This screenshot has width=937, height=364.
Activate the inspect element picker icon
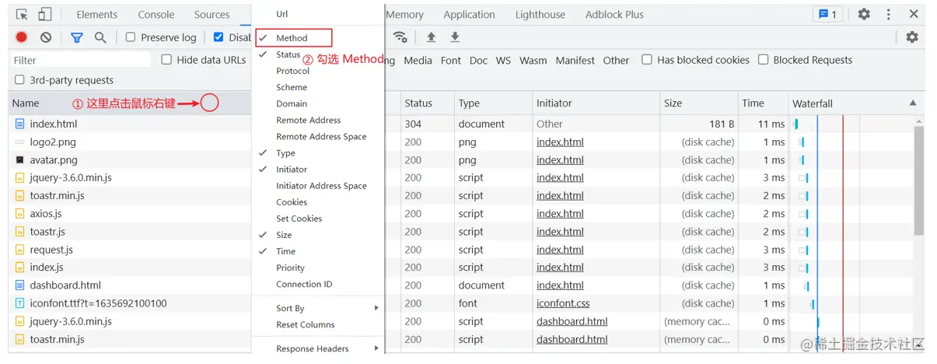point(22,14)
